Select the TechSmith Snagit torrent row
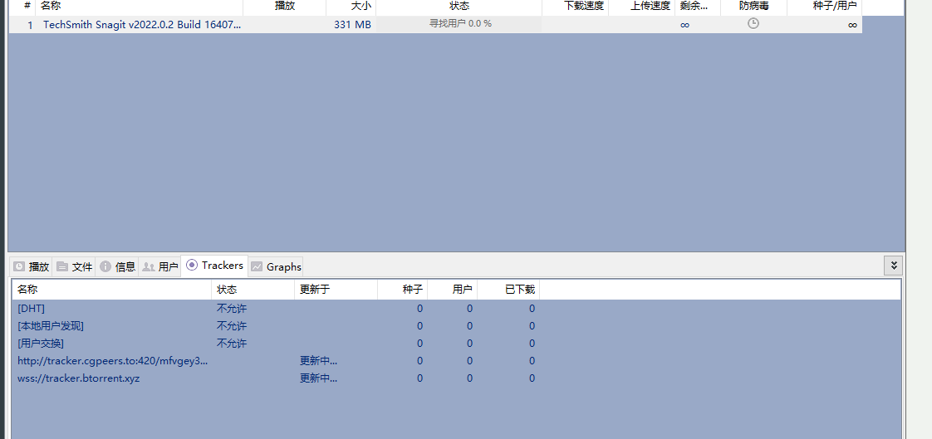 tap(435, 24)
